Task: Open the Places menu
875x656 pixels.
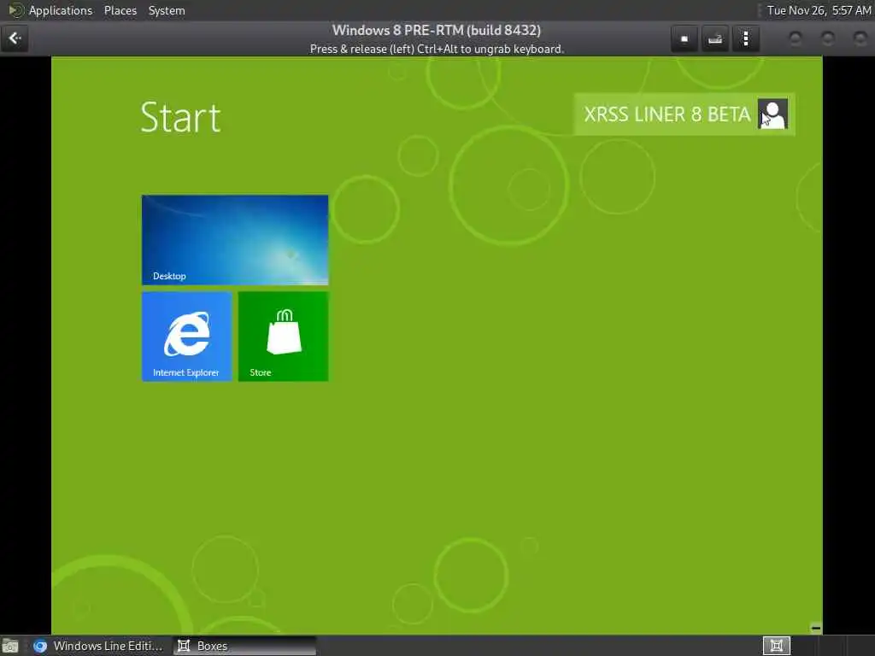Action: 120,10
